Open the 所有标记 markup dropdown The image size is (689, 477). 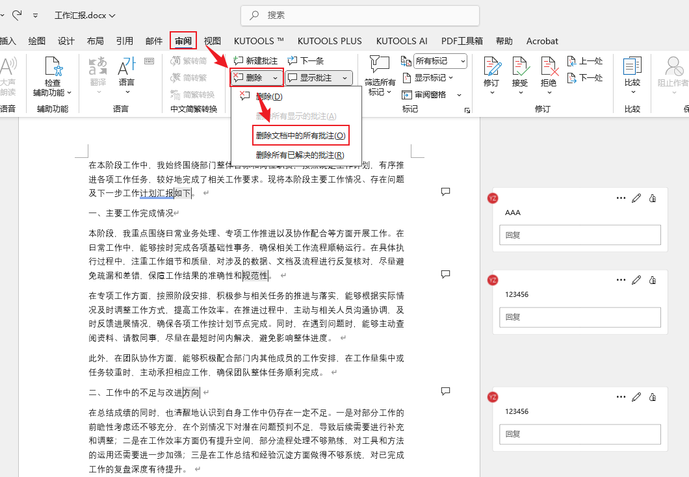pyautogui.click(x=439, y=60)
